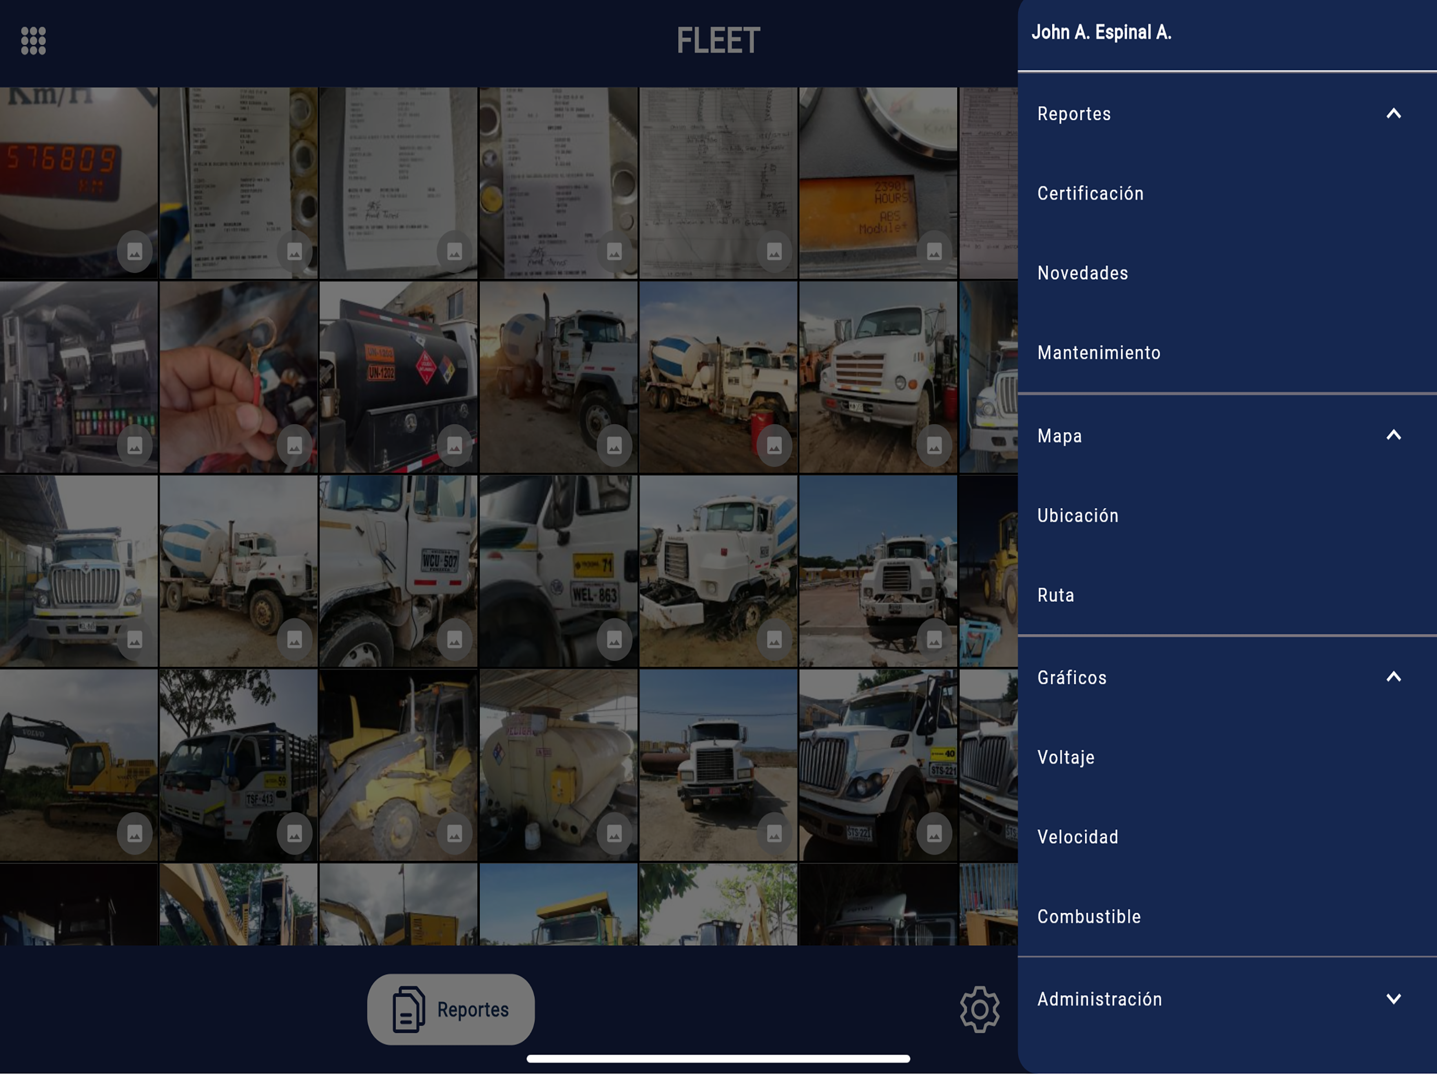The width and height of the screenshot is (1437, 1078).
Task: Tap image icon on the Volvo excavator photo
Action: click(x=135, y=833)
